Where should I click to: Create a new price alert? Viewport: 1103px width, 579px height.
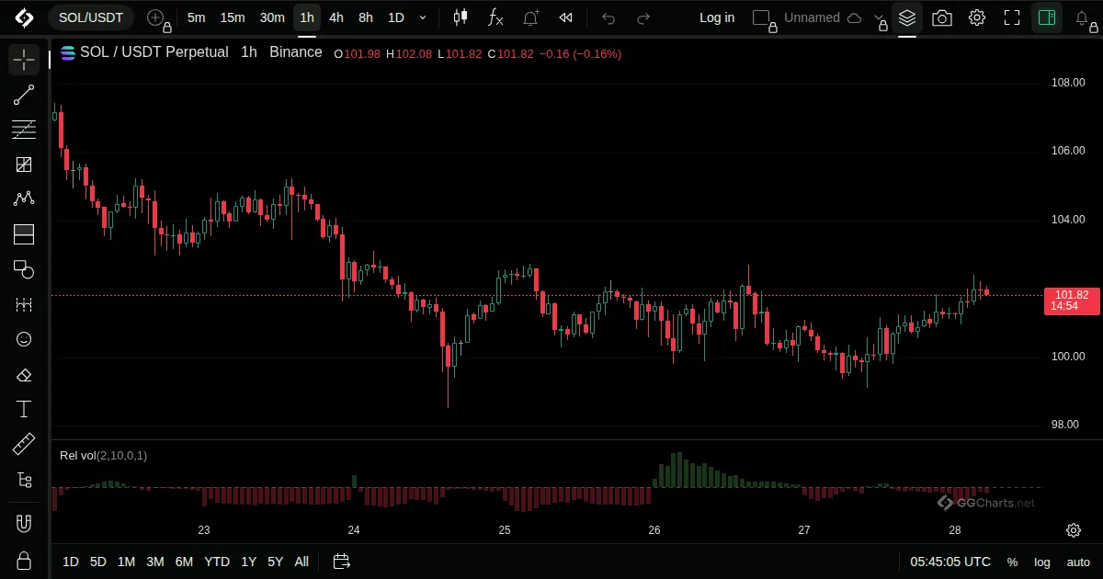[530, 17]
